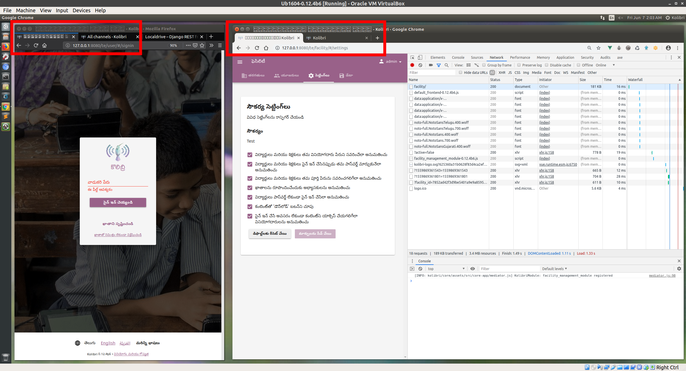The height and width of the screenshot is (371, 686).
Task: Uncheck the first facility setting checkbox
Action: click(250, 155)
